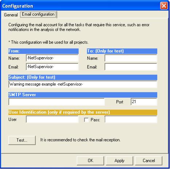170x169 pixels.
Task: Close the Configuration window
Action: click(164, 5)
